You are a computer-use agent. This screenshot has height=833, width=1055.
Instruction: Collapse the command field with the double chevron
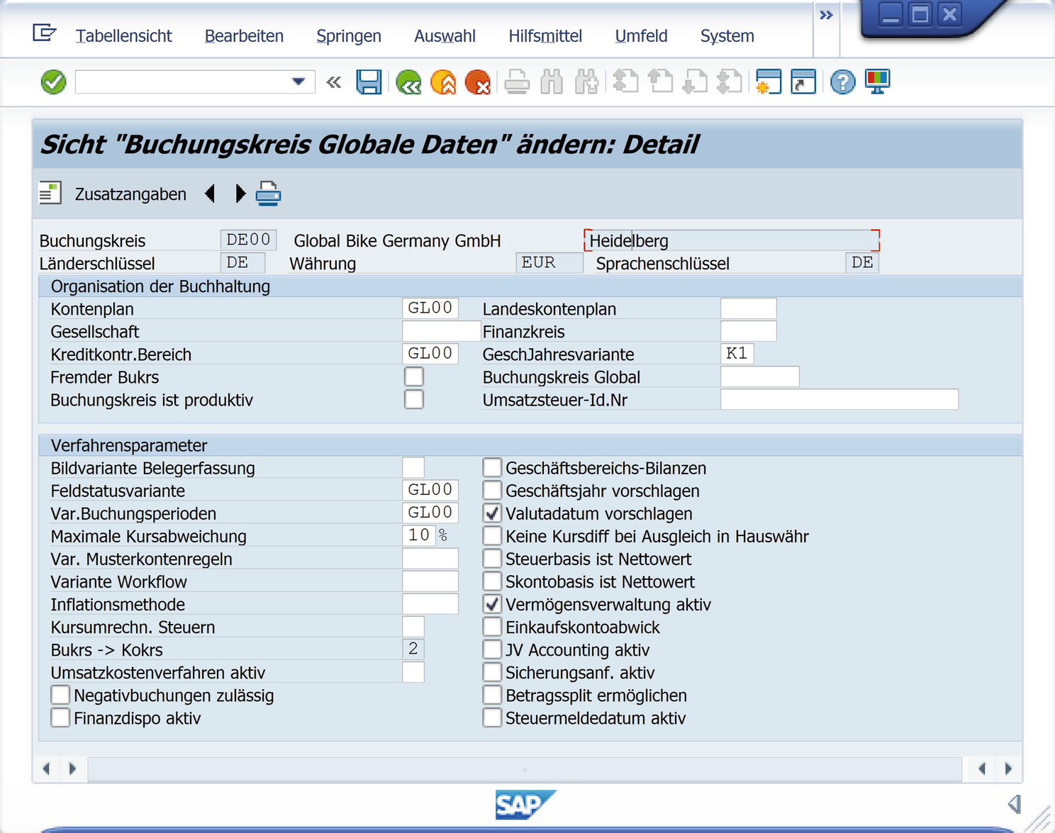coord(334,82)
